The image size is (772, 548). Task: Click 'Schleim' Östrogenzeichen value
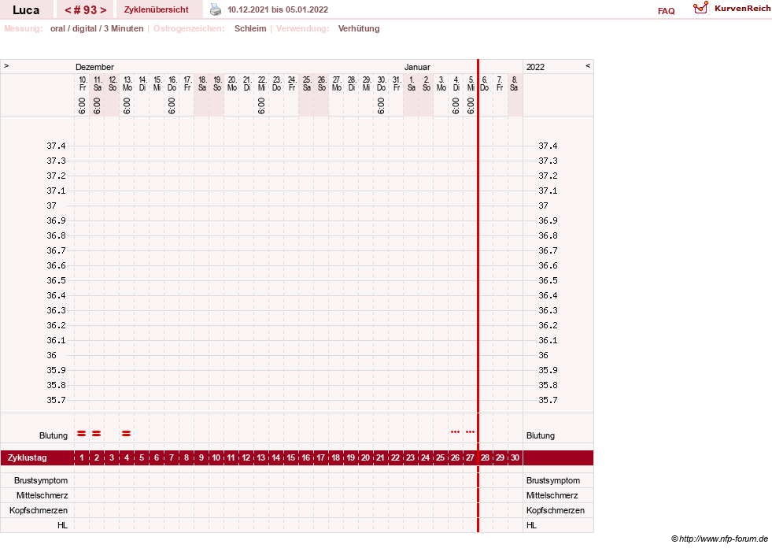click(250, 28)
